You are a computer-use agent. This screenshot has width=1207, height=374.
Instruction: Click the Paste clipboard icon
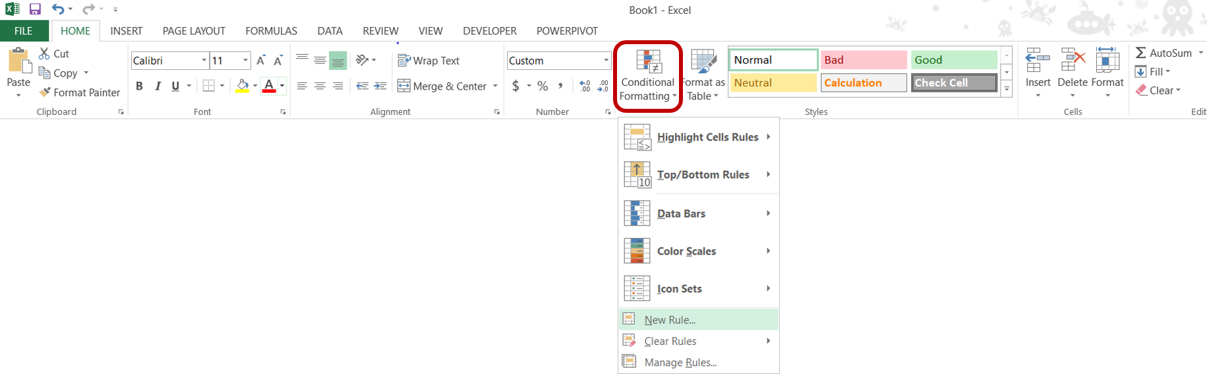[18, 60]
